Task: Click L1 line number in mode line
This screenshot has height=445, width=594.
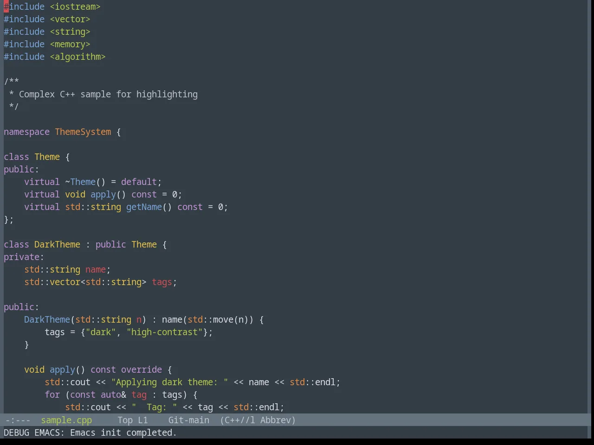Action: (143, 420)
